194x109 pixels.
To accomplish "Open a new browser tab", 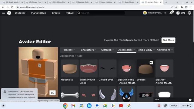I will [166, 2].
